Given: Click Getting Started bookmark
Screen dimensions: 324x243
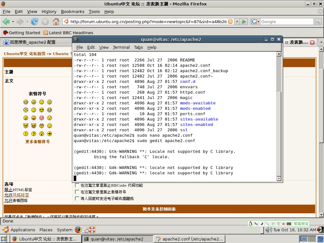Looking at the screenshot, I should pos(22,33).
